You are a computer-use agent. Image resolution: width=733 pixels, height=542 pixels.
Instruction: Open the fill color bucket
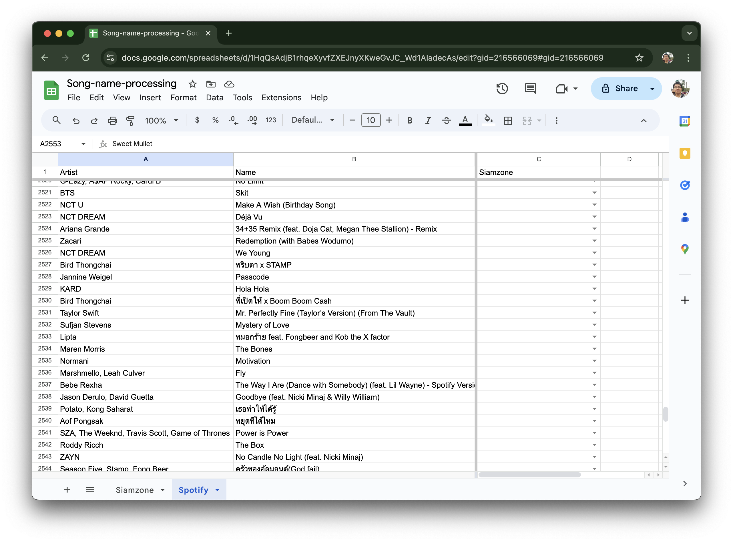[x=489, y=120]
